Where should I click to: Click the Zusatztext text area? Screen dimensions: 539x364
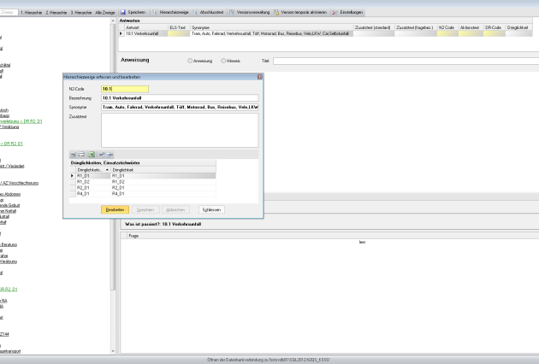tap(180, 130)
